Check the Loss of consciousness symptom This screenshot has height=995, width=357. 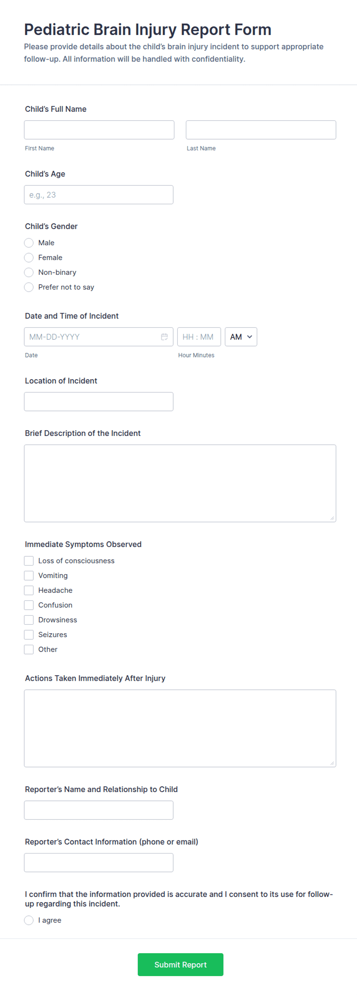[x=29, y=561]
